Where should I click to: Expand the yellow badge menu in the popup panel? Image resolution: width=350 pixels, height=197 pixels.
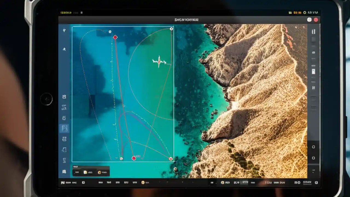pyautogui.click(x=99, y=172)
